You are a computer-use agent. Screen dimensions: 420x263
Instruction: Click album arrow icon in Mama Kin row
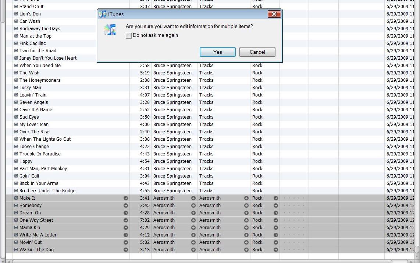(x=246, y=228)
